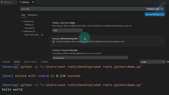The width and height of the screenshot is (169, 95).
Task: Collapse the Extensions tree group
Action: [x=22, y=31]
